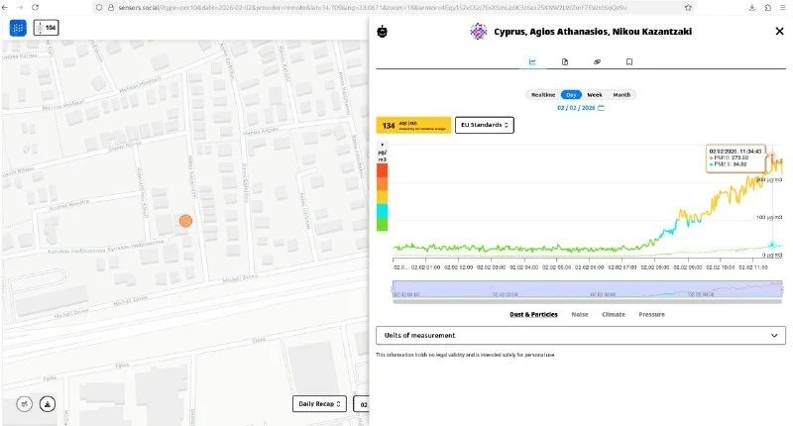The width and height of the screenshot is (793, 426).
Task: Click the 02 / 02 / 2026 date link
Action: [575, 107]
